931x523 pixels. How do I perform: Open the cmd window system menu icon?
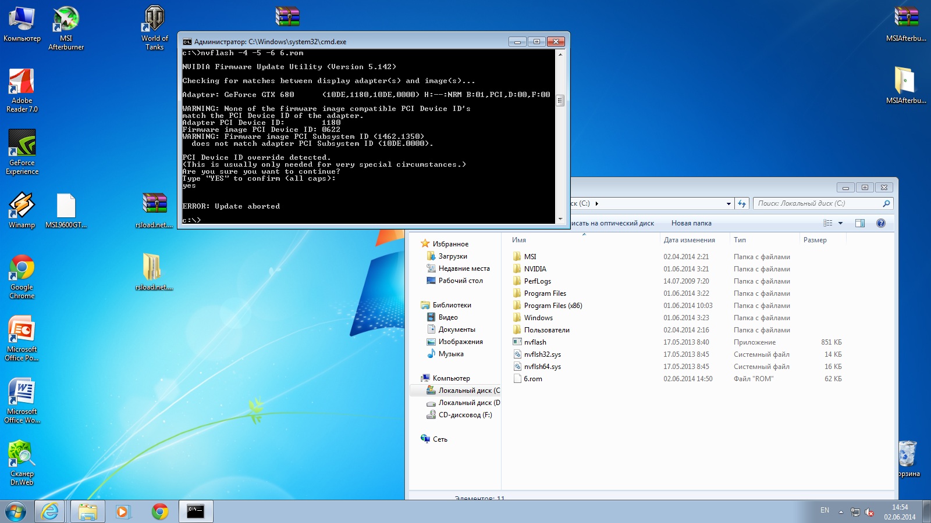[x=187, y=42]
